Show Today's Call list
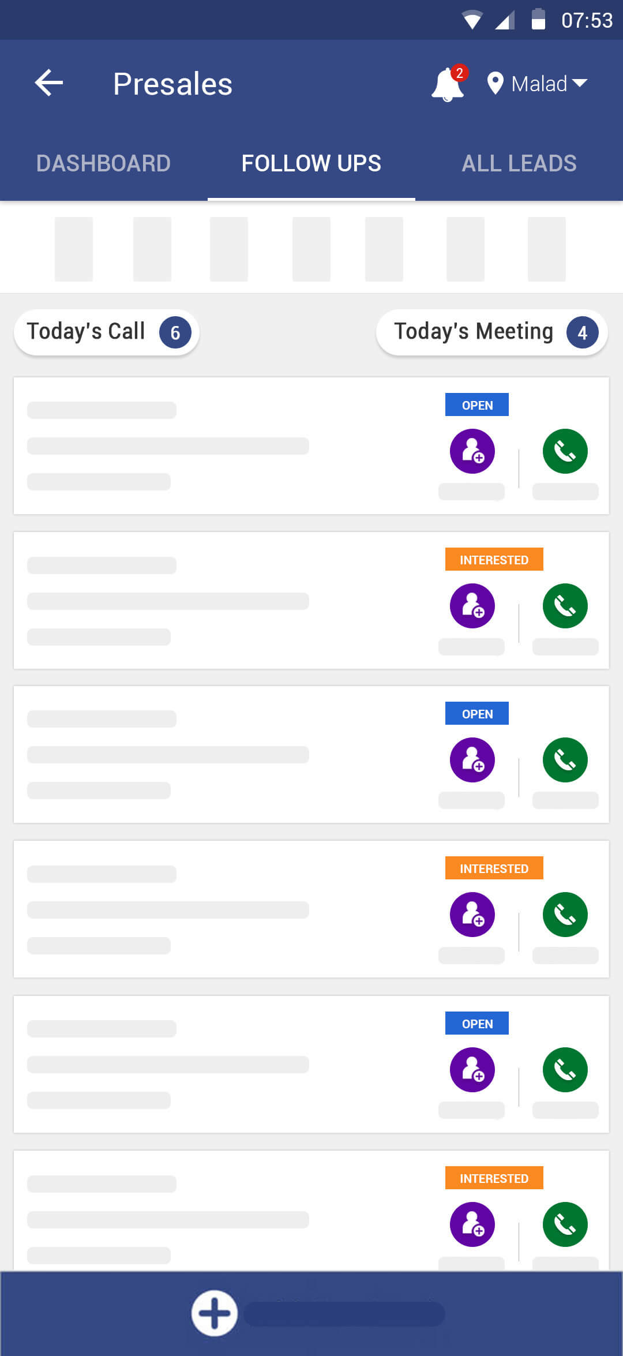Image resolution: width=623 pixels, height=1356 pixels. tap(107, 332)
